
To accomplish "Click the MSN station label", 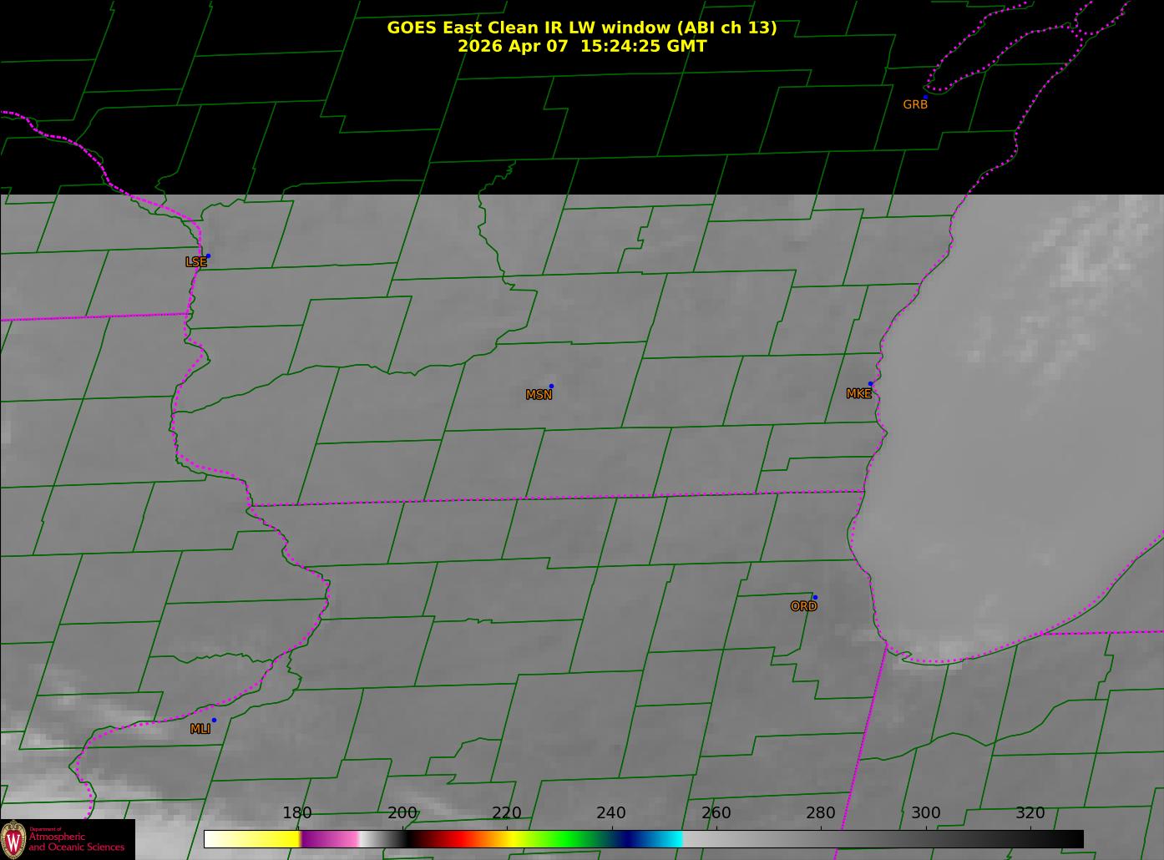I will pyautogui.click(x=539, y=395).
